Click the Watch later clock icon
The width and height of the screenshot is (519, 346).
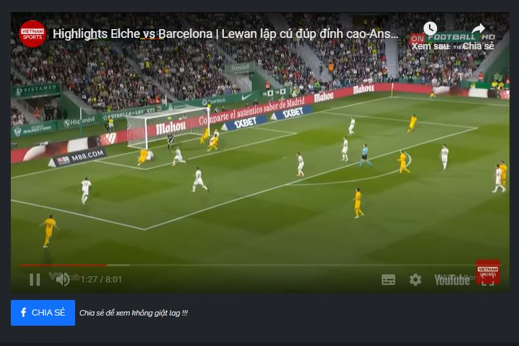click(x=430, y=28)
